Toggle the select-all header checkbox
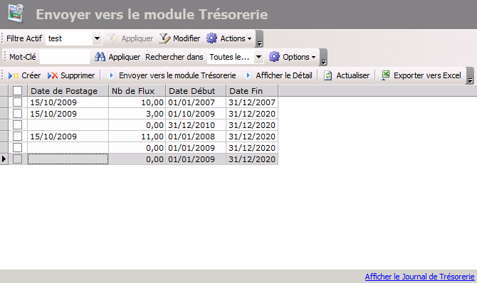This screenshot has height=283, width=477. (17, 90)
